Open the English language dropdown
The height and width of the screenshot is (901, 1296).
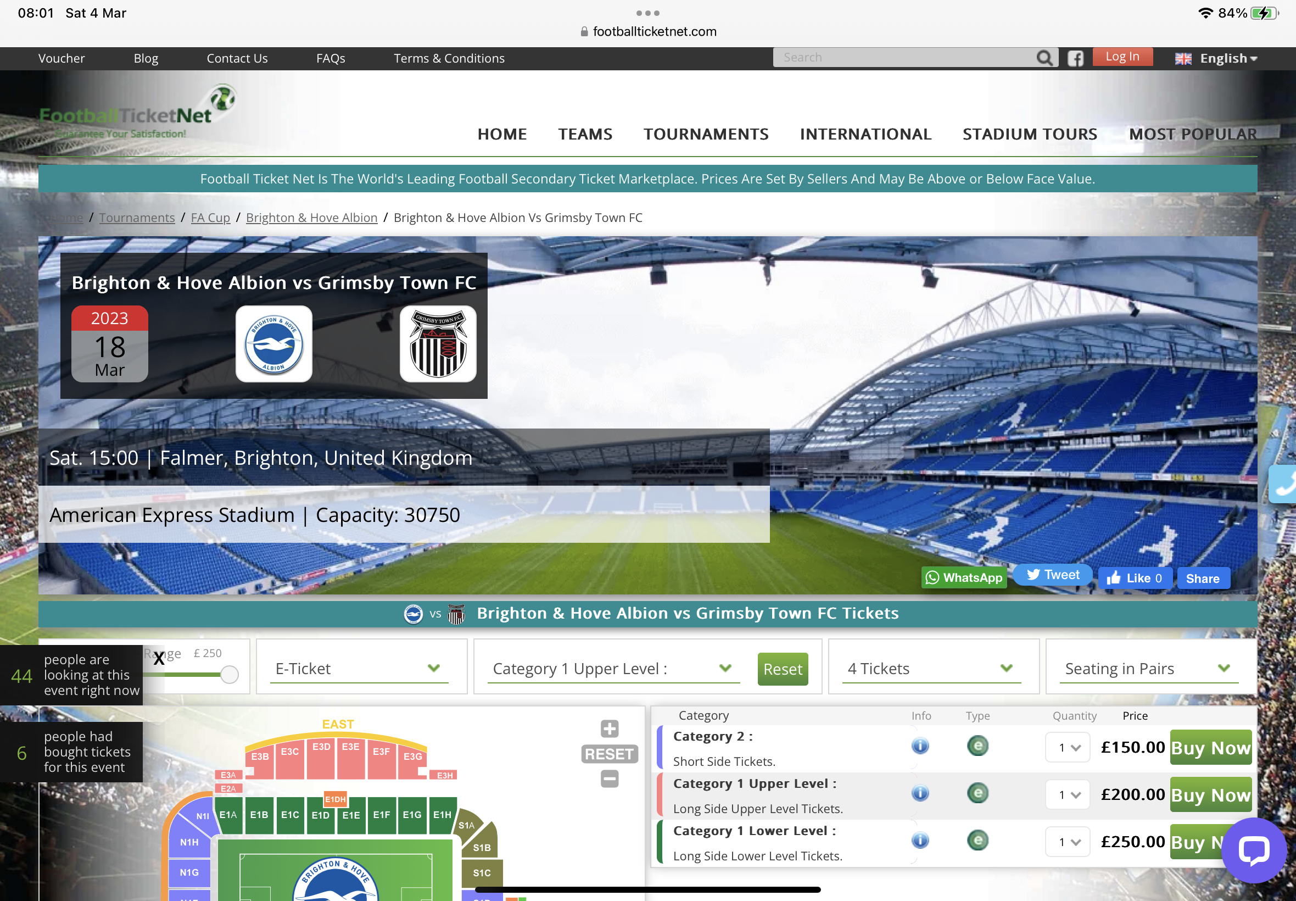[1216, 59]
